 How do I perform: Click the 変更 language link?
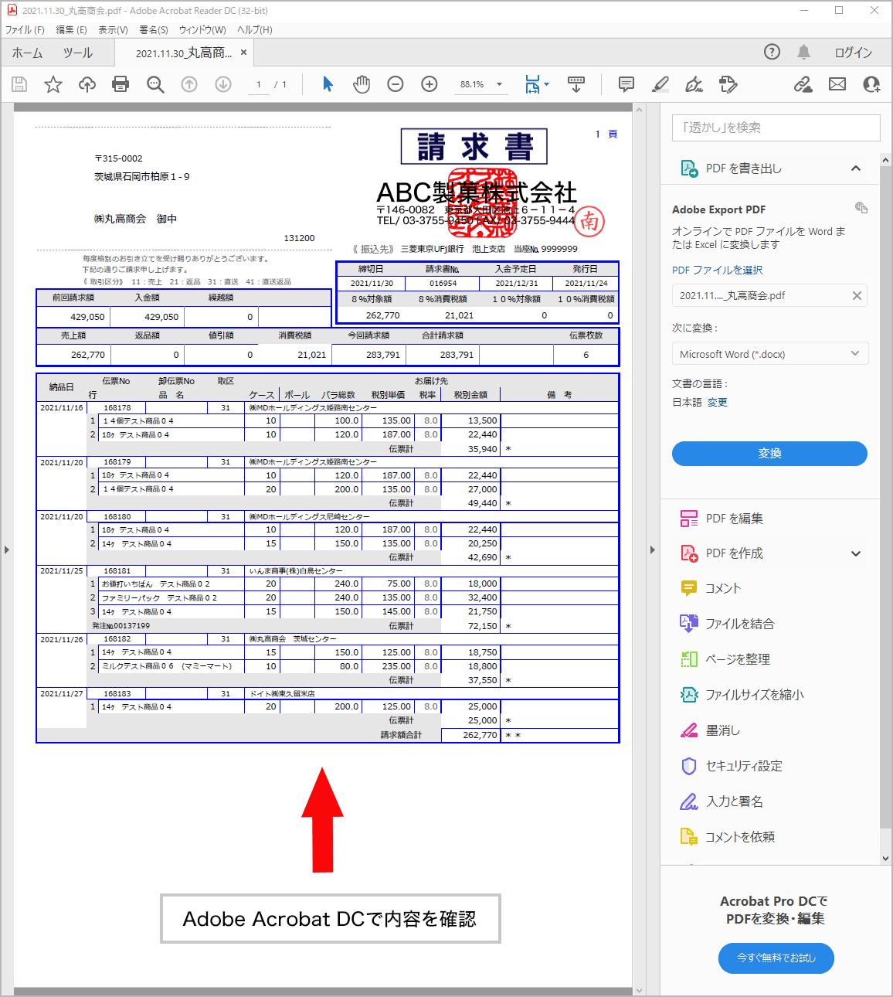coord(718,402)
